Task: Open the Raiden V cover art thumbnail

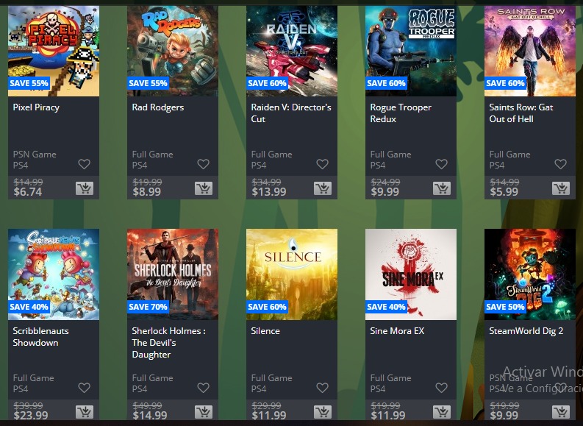Action: pos(292,51)
